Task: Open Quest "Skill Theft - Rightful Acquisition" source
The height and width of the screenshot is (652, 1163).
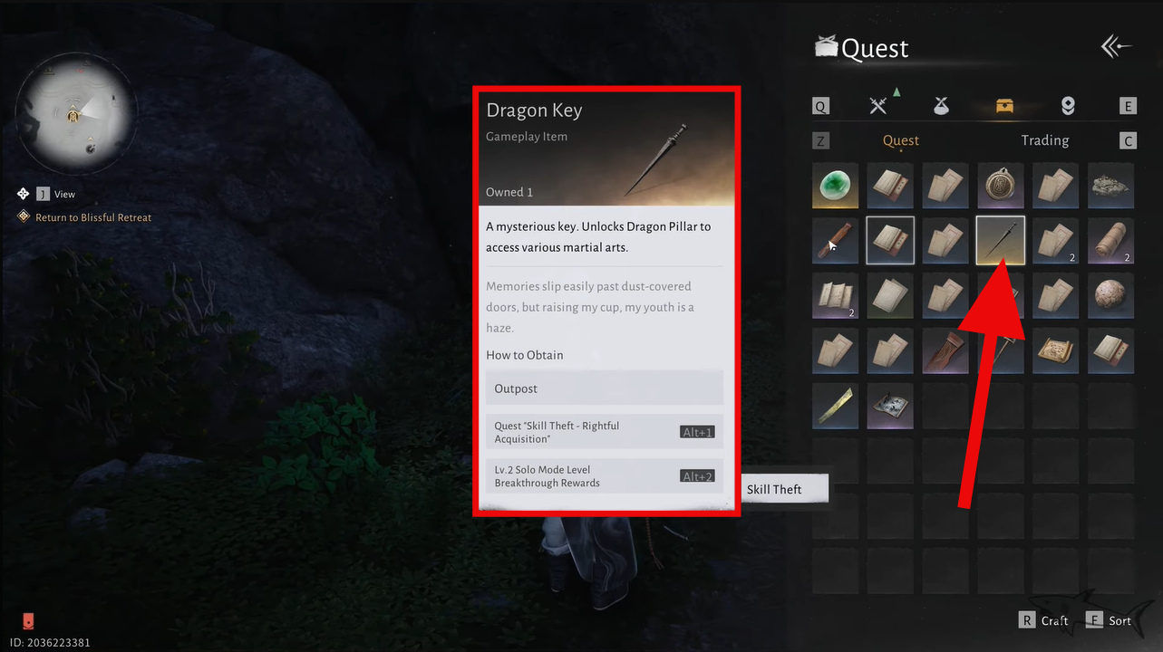Action: tap(605, 432)
